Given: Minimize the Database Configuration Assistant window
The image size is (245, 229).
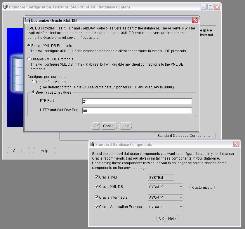Looking at the screenshot, I should tap(204, 7).
